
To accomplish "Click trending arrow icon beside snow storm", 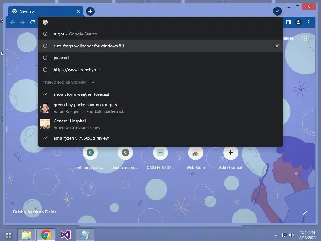I will 45,94.
